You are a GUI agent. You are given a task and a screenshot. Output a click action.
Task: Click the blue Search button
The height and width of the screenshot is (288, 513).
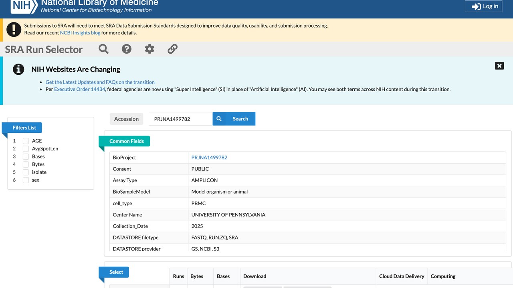tap(234, 119)
